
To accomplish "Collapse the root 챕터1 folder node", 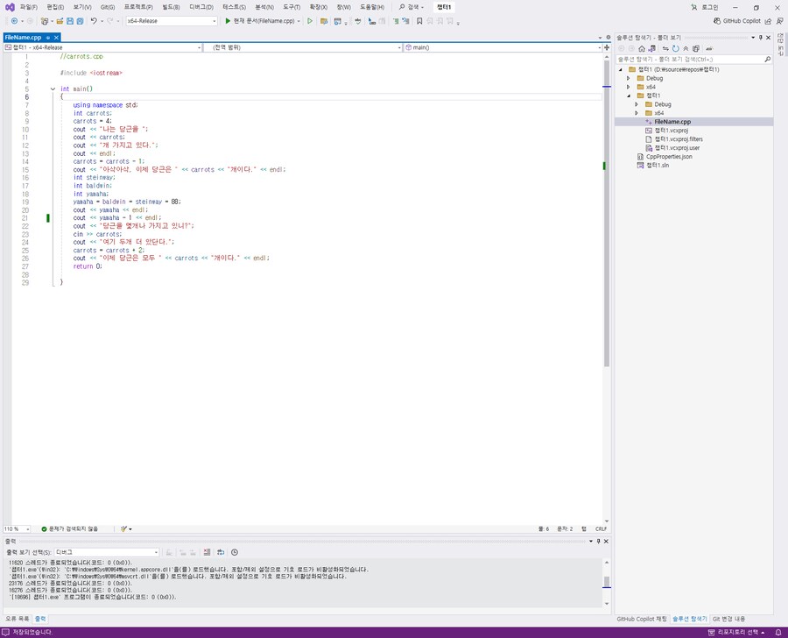I will click(621, 70).
